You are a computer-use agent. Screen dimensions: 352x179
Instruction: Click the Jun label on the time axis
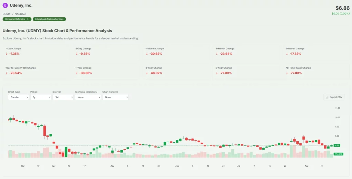coord(177,166)
